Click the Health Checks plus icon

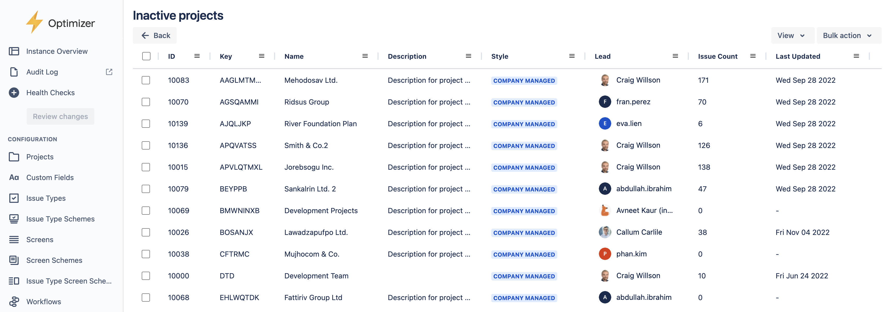click(x=14, y=92)
